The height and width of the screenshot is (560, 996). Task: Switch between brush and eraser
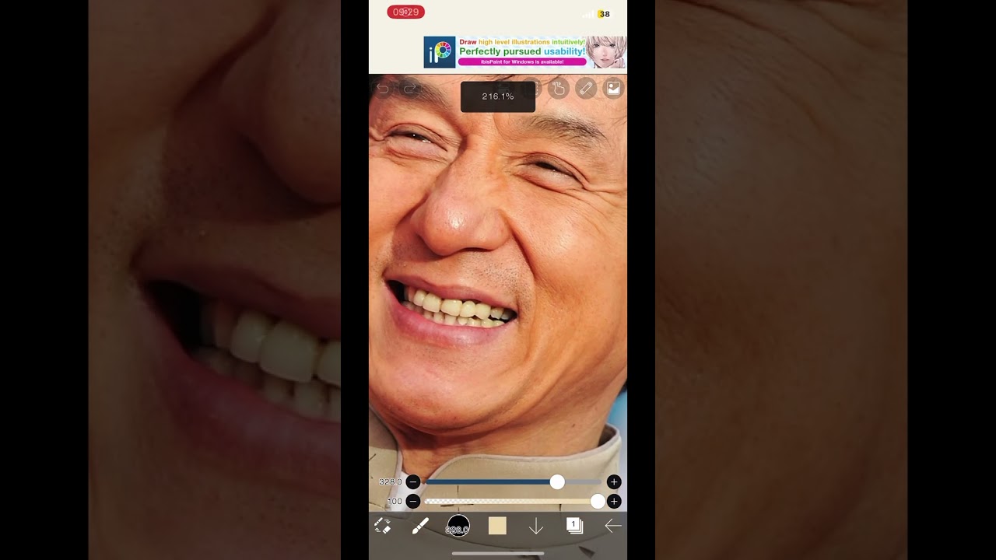[x=382, y=527]
